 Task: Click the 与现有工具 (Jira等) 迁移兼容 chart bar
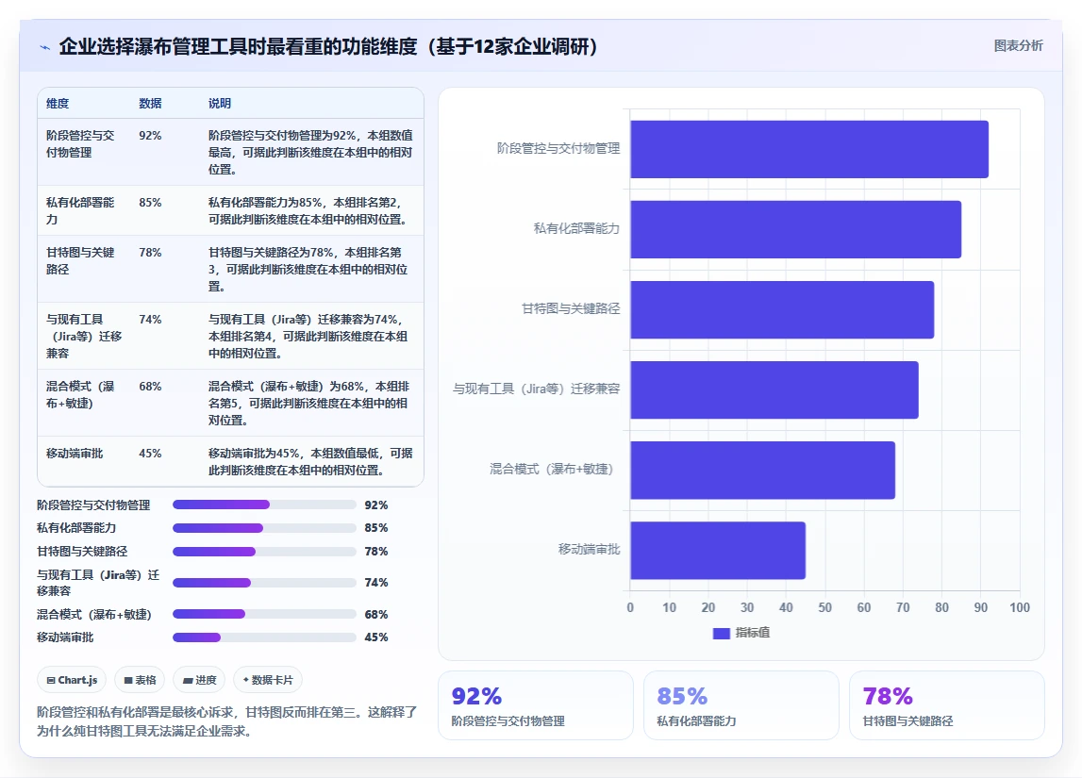pyautogui.click(x=774, y=389)
